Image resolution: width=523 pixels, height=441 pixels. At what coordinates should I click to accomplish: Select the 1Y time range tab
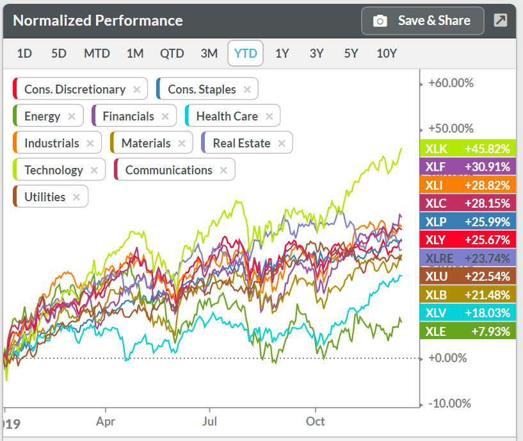[x=282, y=53]
